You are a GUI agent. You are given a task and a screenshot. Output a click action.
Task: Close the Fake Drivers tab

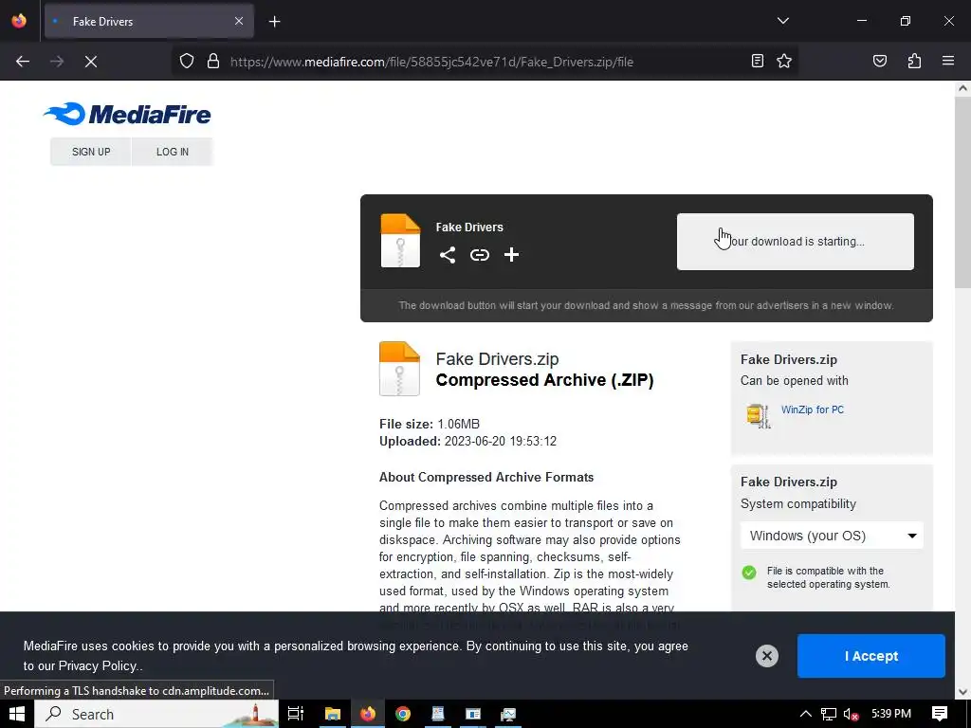(238, 21)
